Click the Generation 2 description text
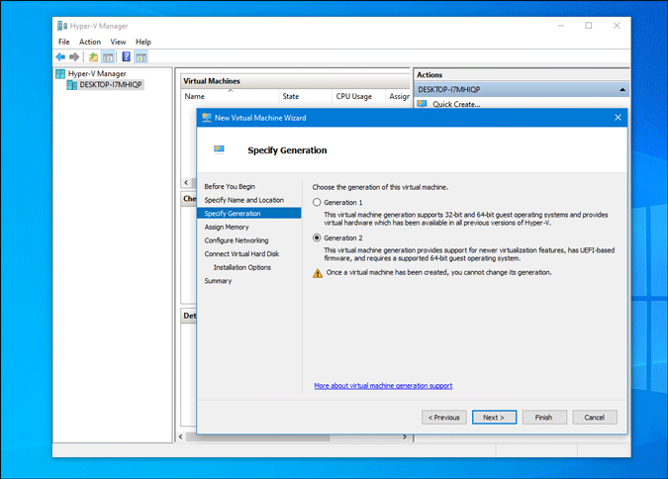The image size is (668, 479). pos(469,254)
